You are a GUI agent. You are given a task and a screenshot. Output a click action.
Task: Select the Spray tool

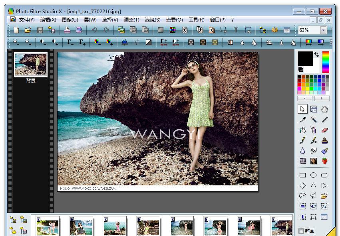pos(313,130)
